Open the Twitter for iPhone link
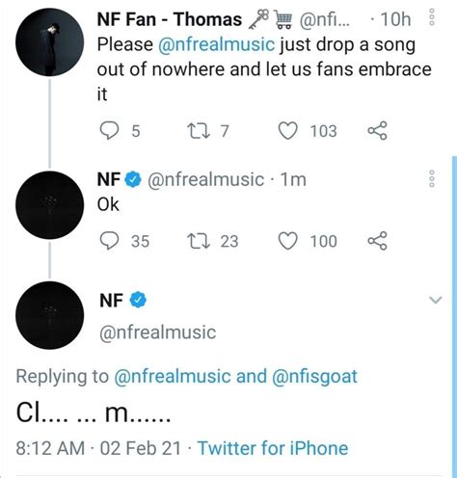This screenshot has width=457, height=478. 273,448
